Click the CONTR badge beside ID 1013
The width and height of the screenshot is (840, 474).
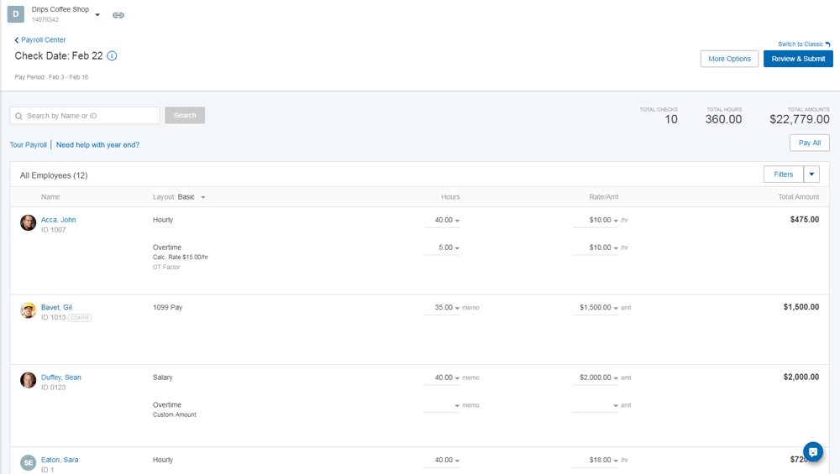(x=80, y=318)
